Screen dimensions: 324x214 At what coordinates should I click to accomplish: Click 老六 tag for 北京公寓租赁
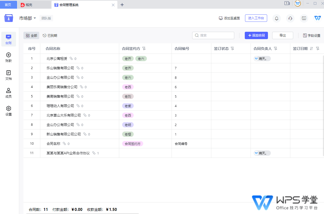[141, 59]
